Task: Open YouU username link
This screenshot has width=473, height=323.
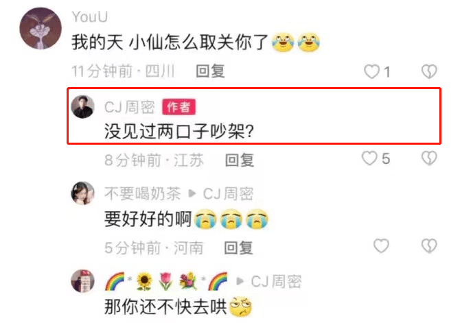Action: click(x=90, y=17)
